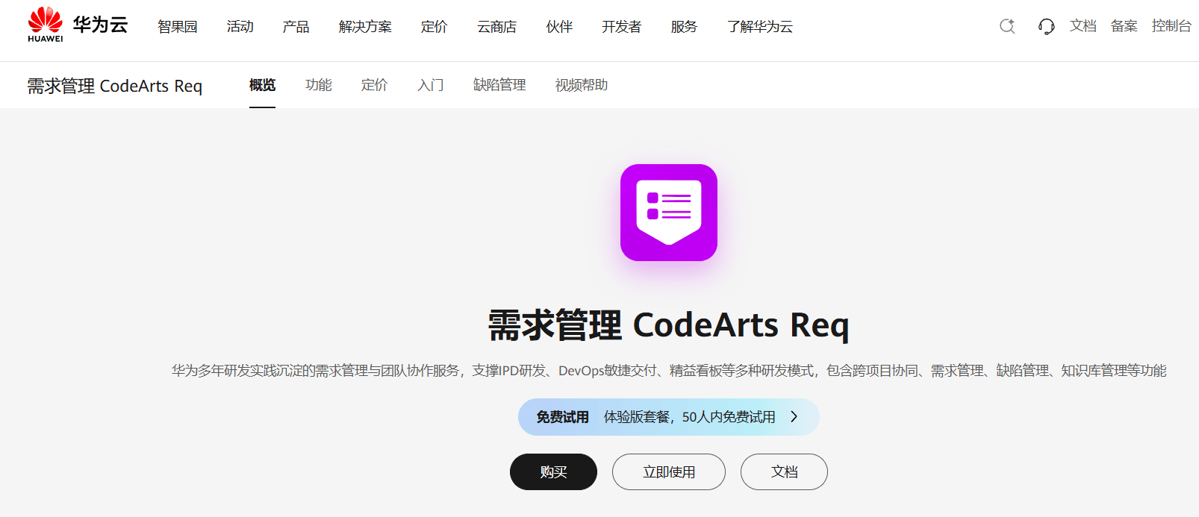Open the customer service headset icon
The width and height of the screenshot is (1199, 517).
pos(1046,26)
